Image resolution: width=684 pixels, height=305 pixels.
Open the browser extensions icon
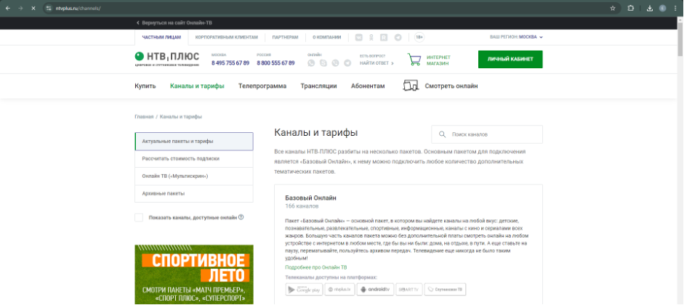630,8
